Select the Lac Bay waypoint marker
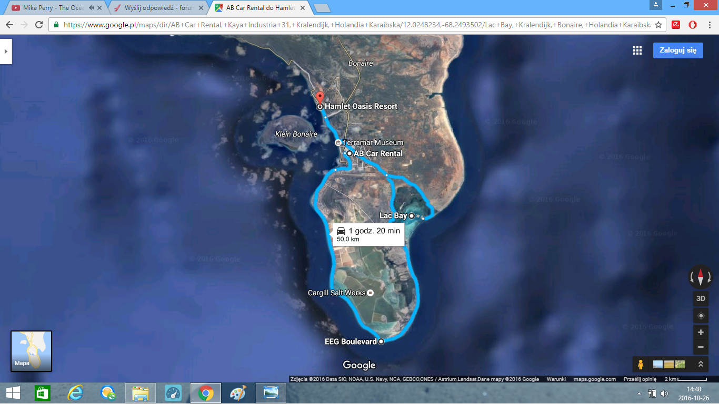 tap(412, 216)
